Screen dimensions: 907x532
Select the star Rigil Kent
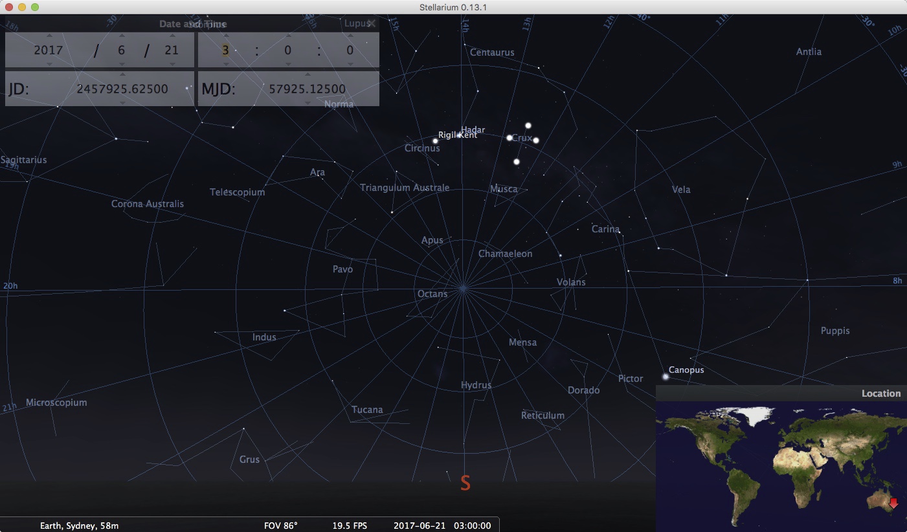coord(435,140)
